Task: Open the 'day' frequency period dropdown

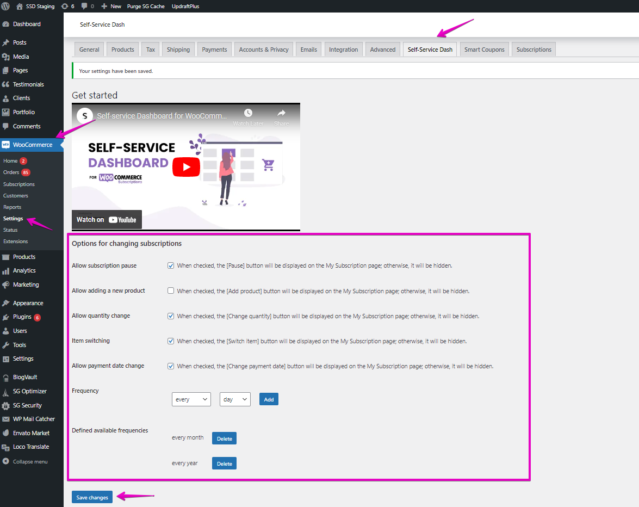Action: point(235,399)
